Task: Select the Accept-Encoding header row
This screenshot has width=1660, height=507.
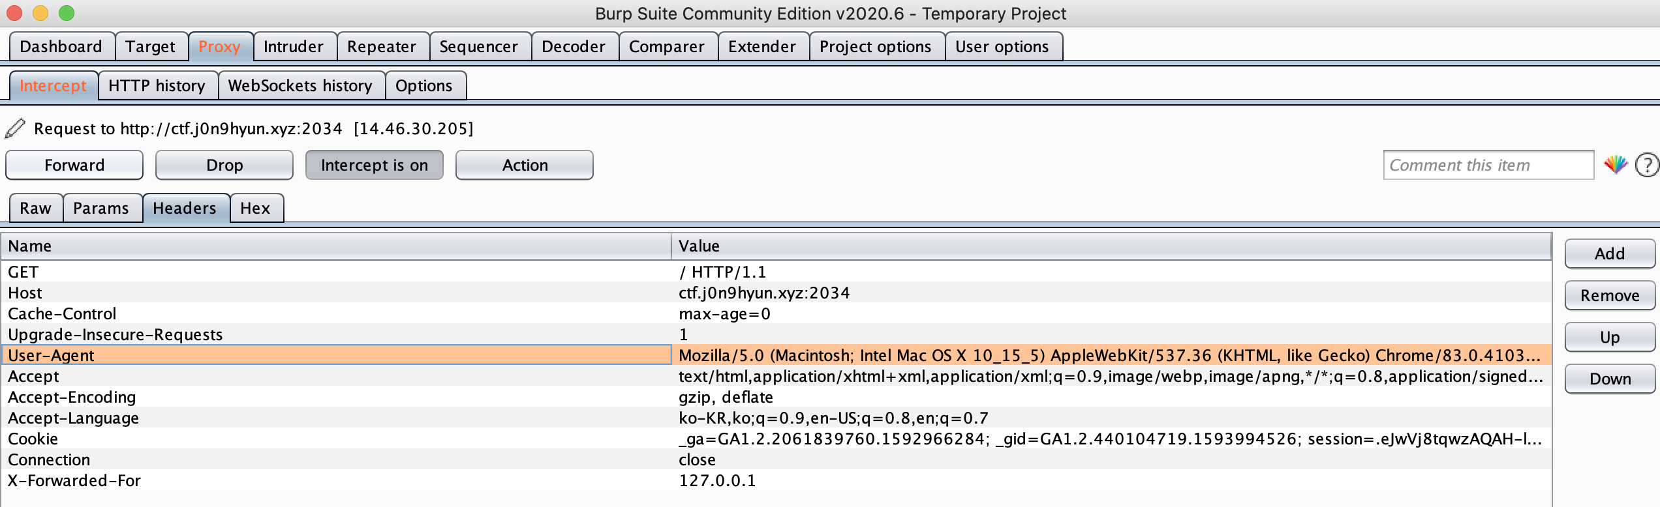Action: (x=776, y=397)
